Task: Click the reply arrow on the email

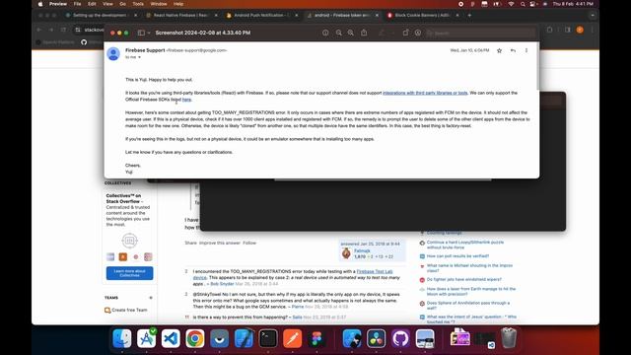Action: pos(513,50)
